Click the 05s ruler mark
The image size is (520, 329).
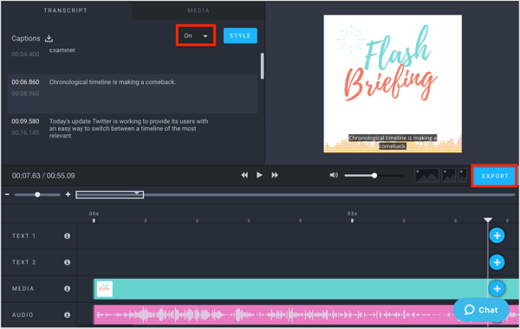[x=352, y=214]
